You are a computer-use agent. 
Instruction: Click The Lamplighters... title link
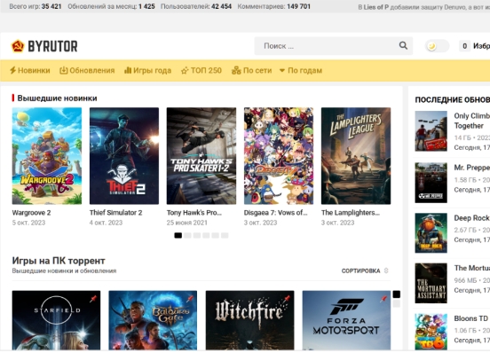tap(351, 213)
